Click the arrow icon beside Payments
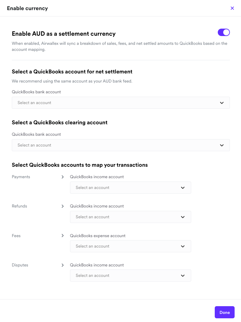 63,177
